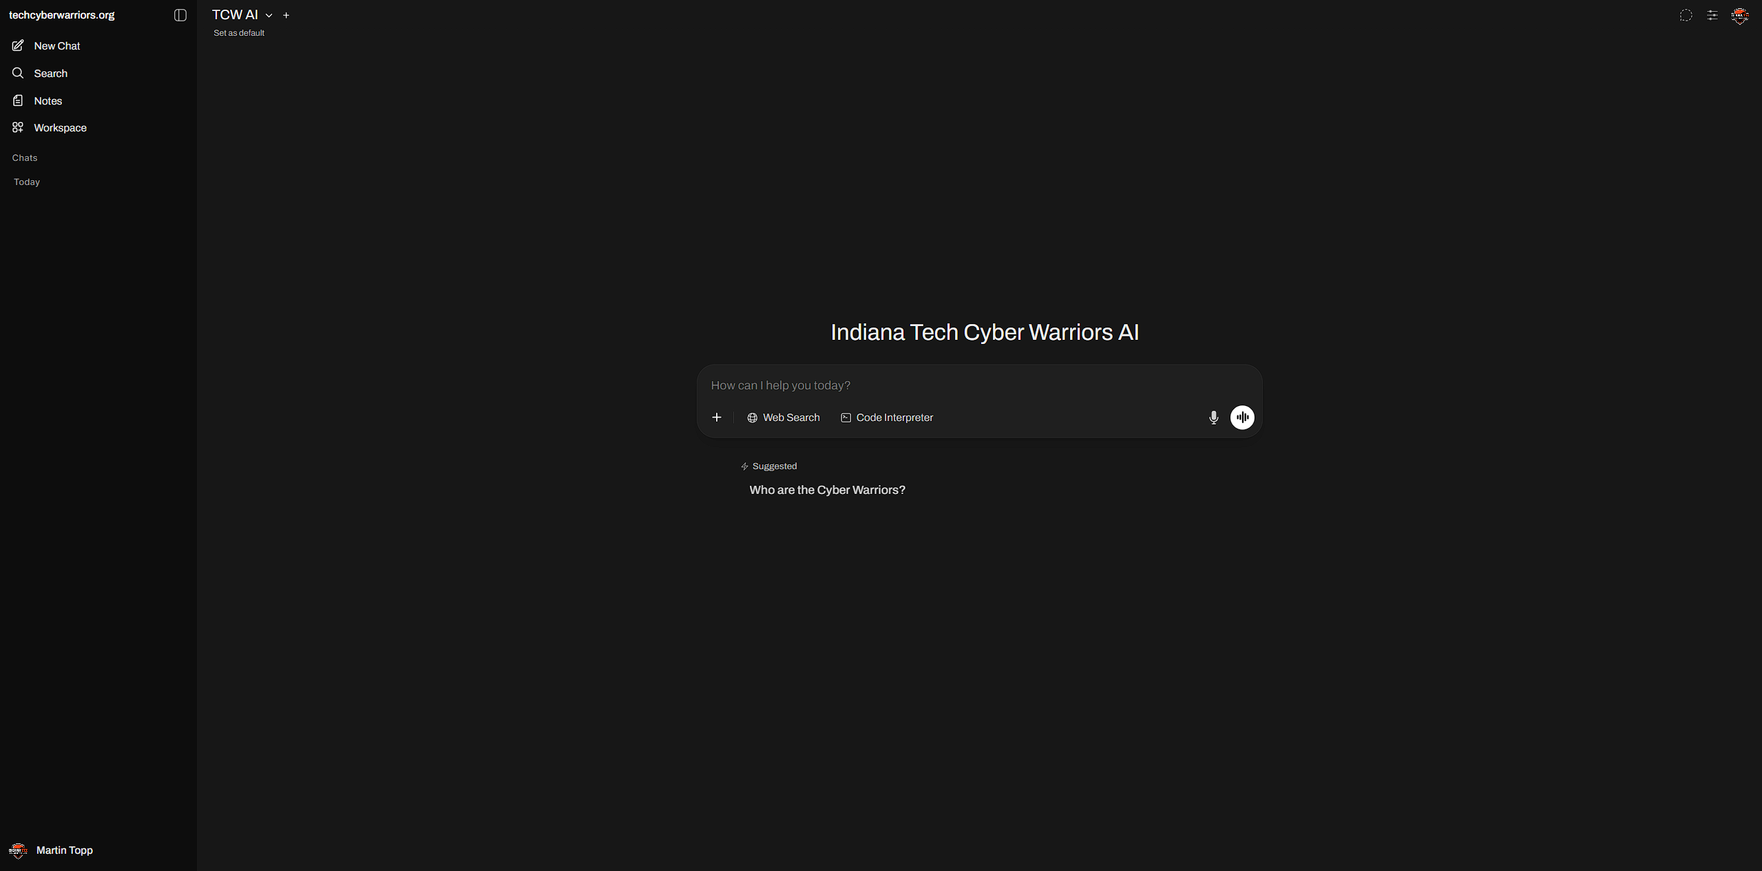The width and height of the screenshot is (1762, 871).
Task: Click Set as default link
Action: coord(239,33)
